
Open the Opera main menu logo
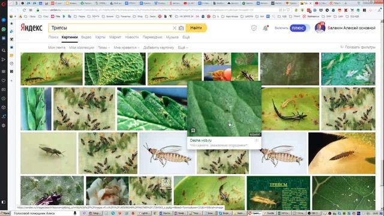point(4,4)
